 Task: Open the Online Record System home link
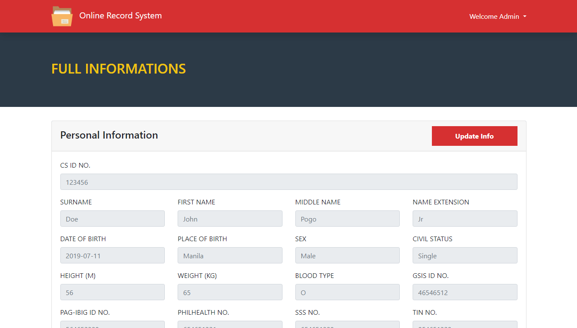pos(120,16)
